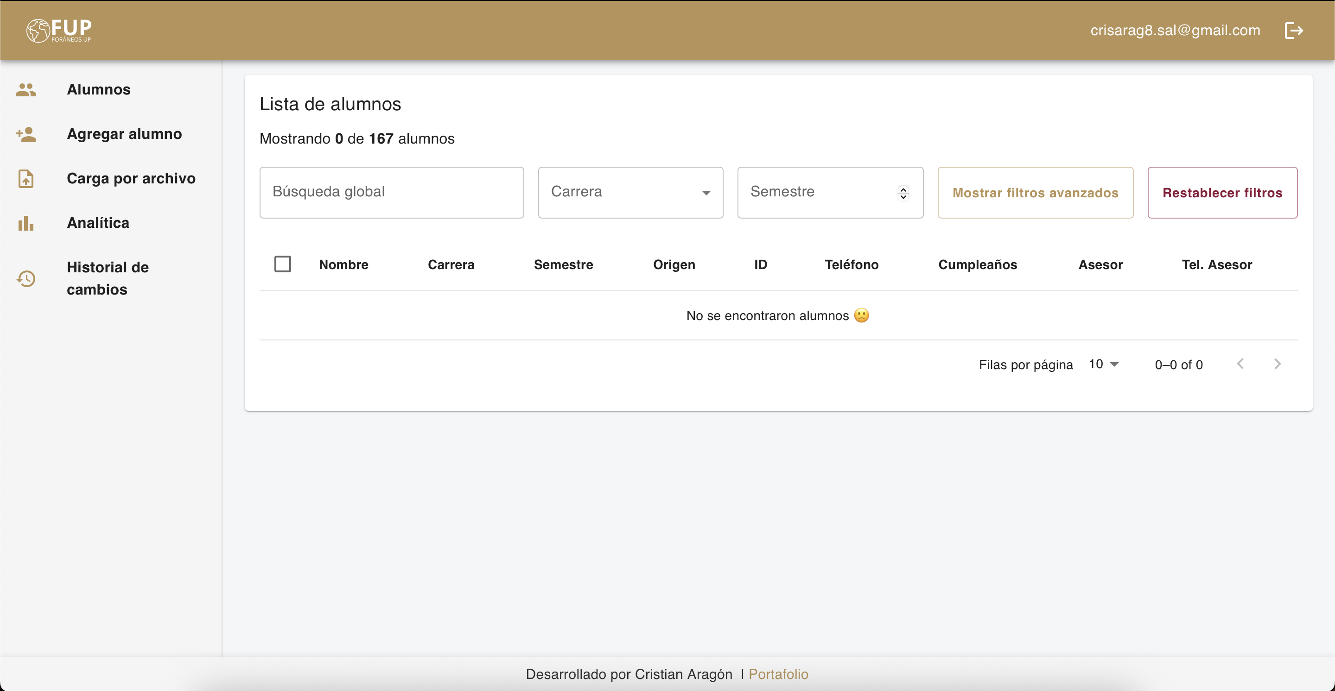1335x691 pixels.
Task: Sort by Tel. Asesor column header
Action: [1216, 264]
